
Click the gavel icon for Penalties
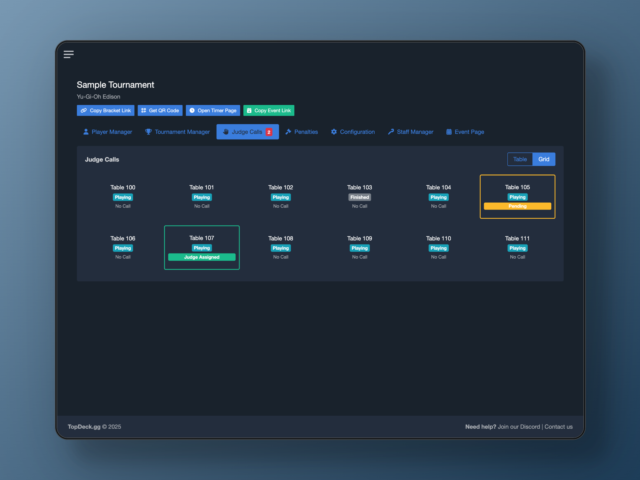click(x=288, y=131)
